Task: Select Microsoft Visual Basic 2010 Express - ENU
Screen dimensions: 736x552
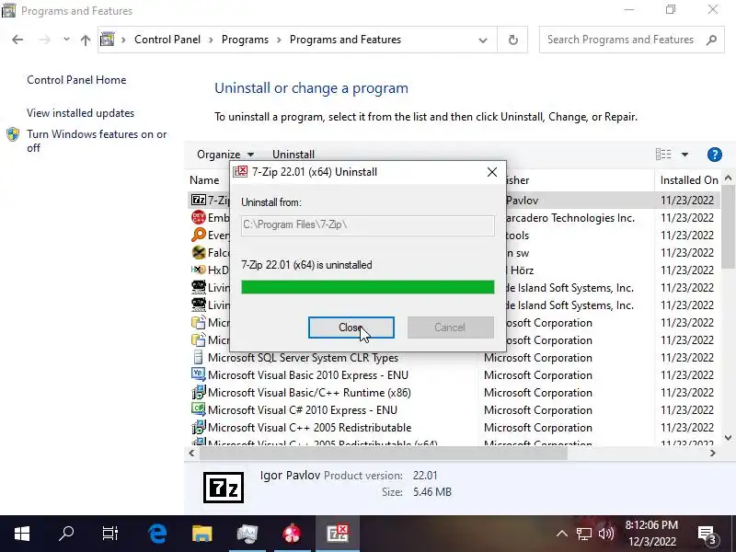Action: point(308,375)
